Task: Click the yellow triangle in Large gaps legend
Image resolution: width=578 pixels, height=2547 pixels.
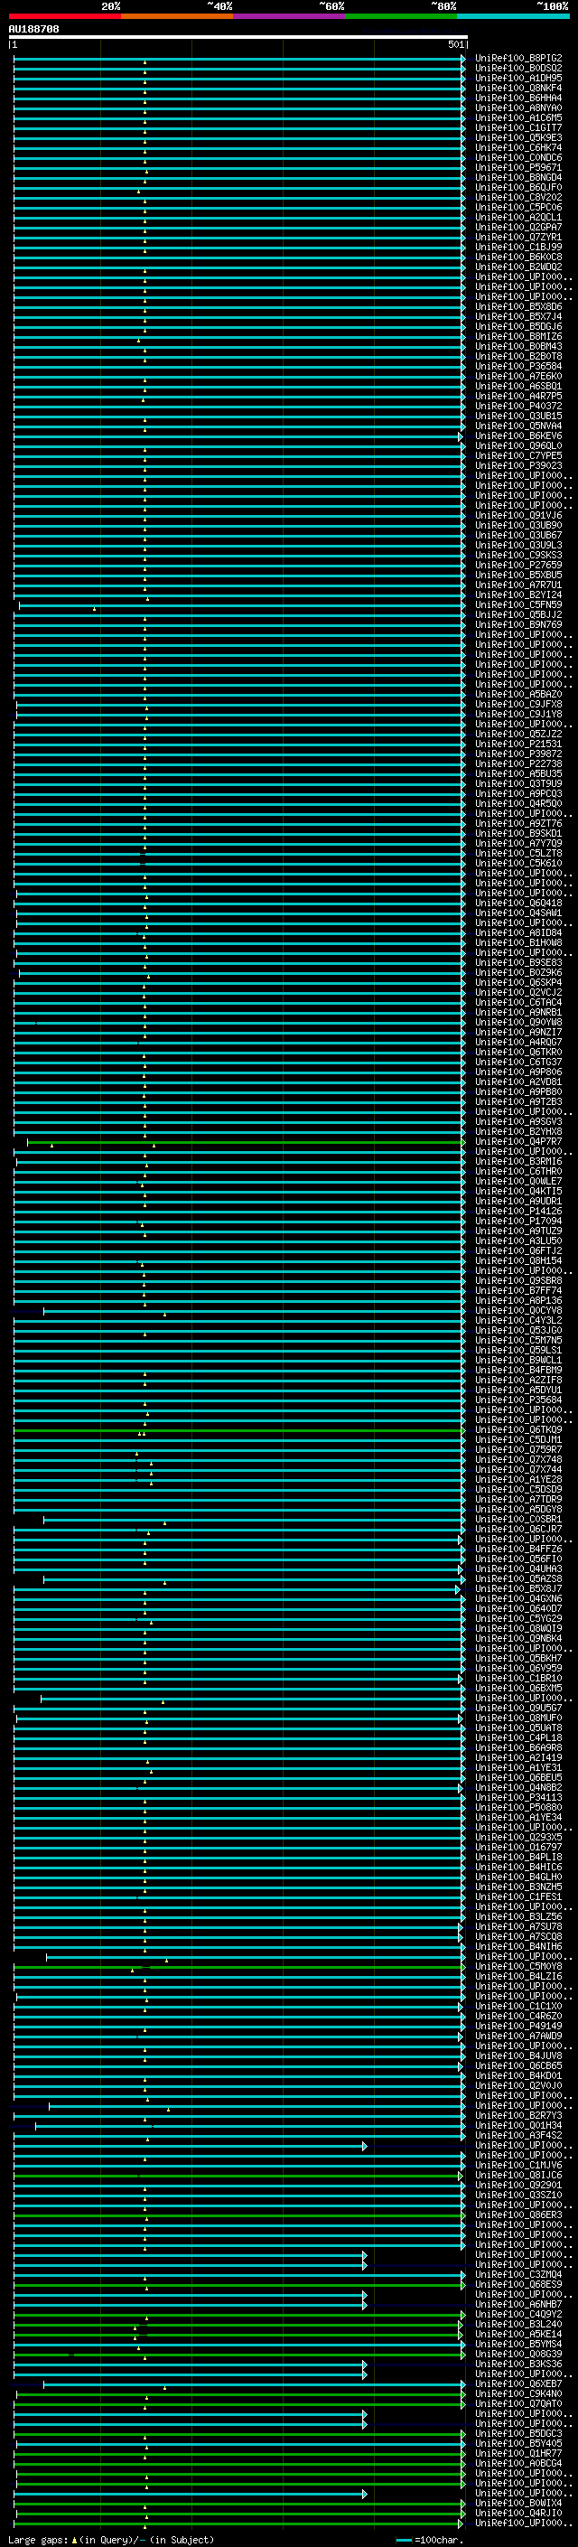Action: tap(74, 2539)
